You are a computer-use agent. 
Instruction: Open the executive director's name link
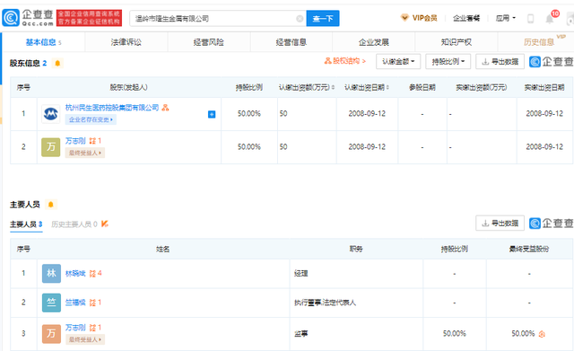click(x=75, y=303)
